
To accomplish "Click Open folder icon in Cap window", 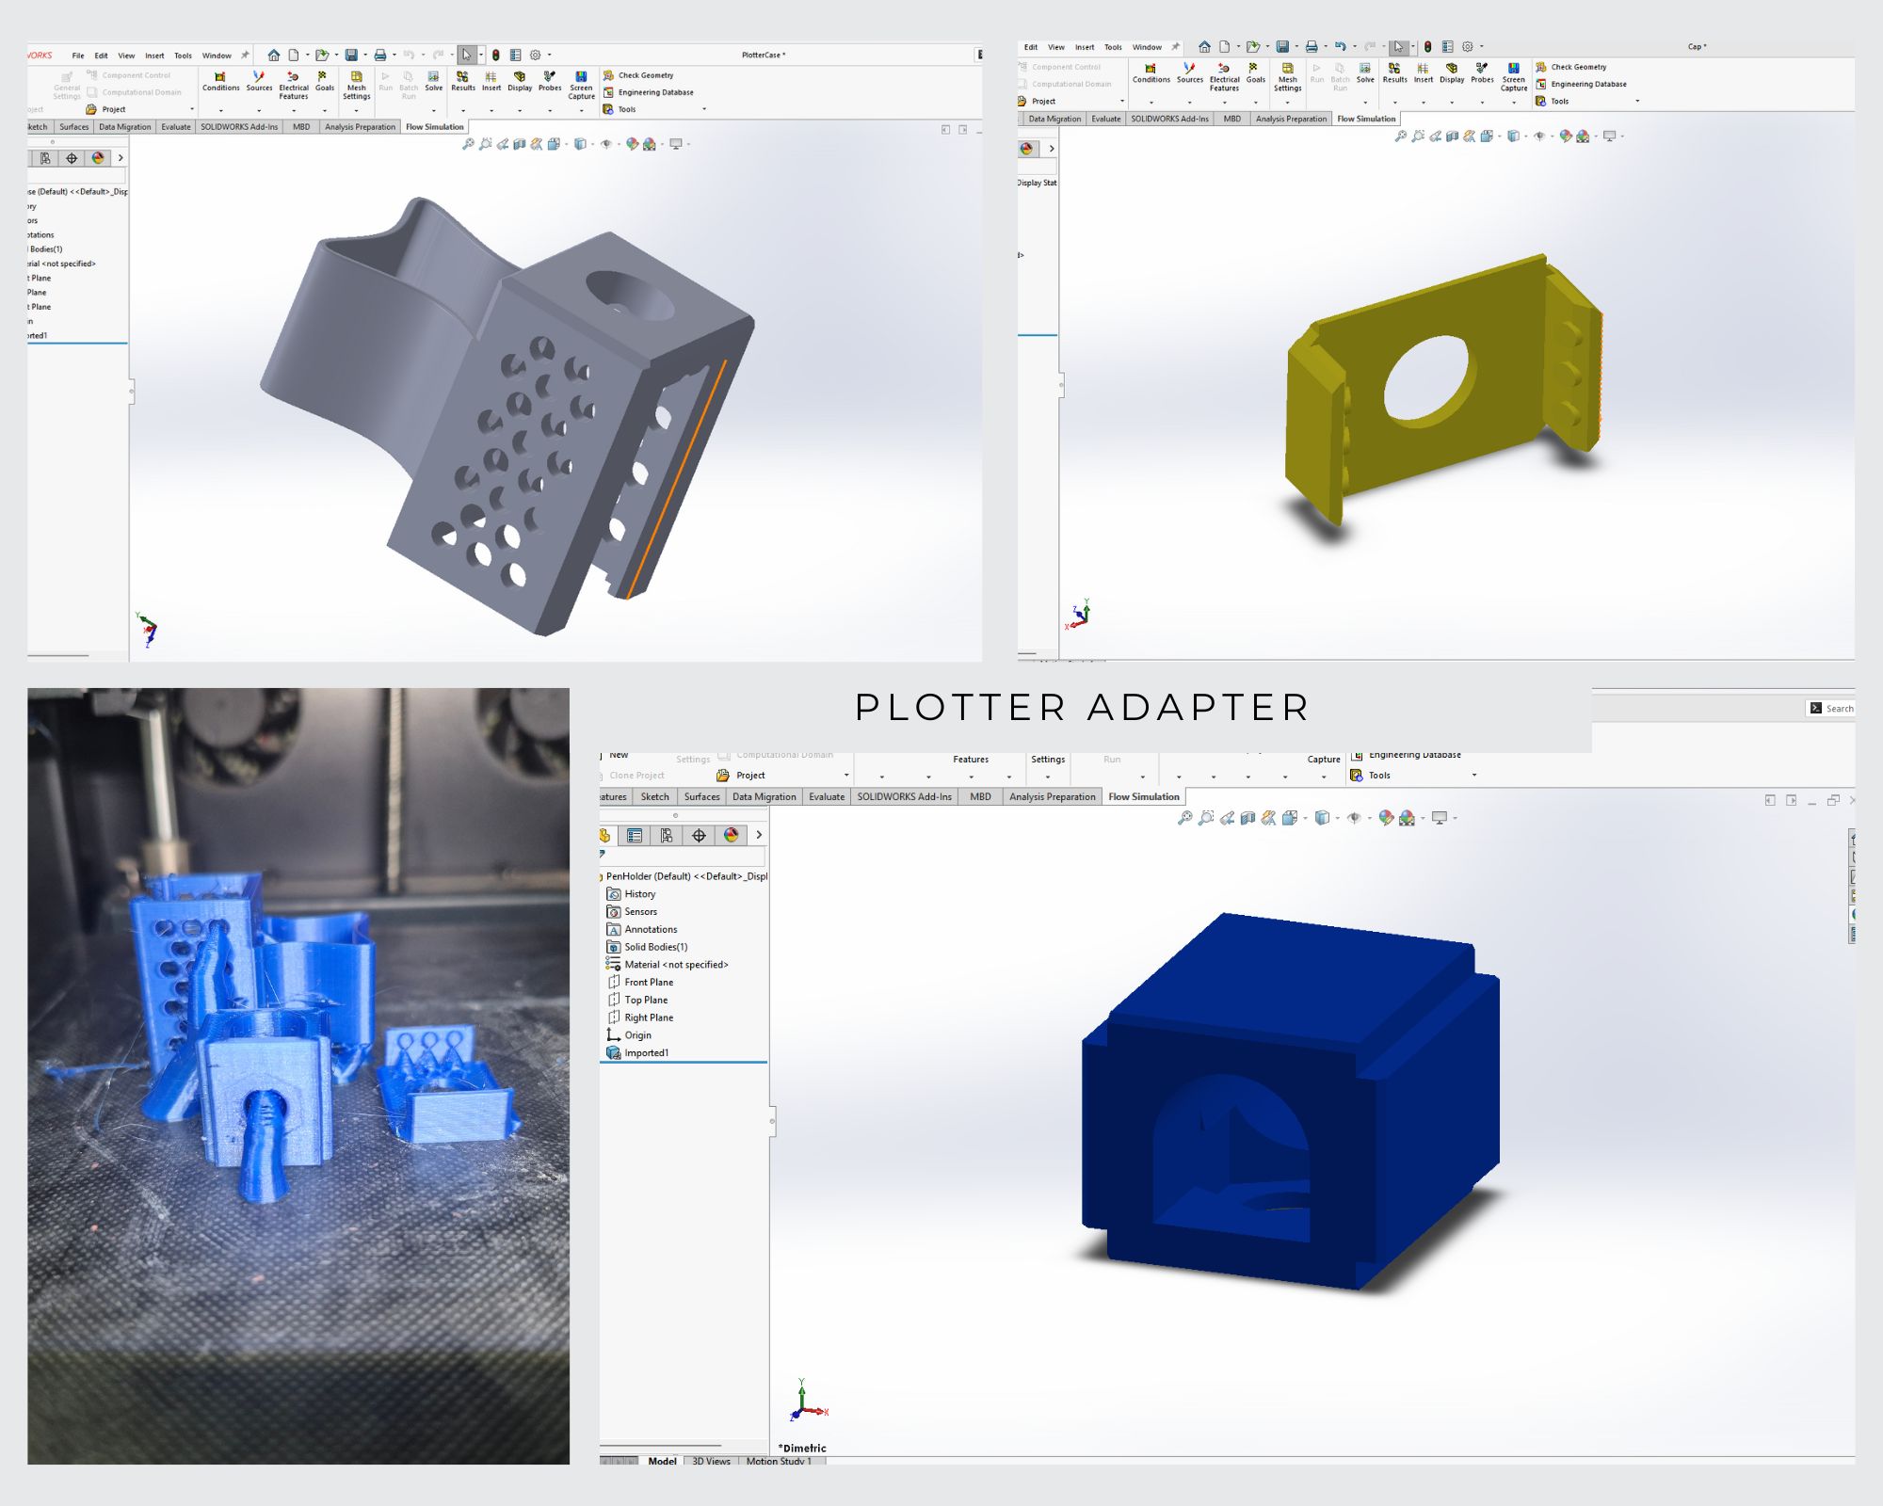I will 1252,46.
